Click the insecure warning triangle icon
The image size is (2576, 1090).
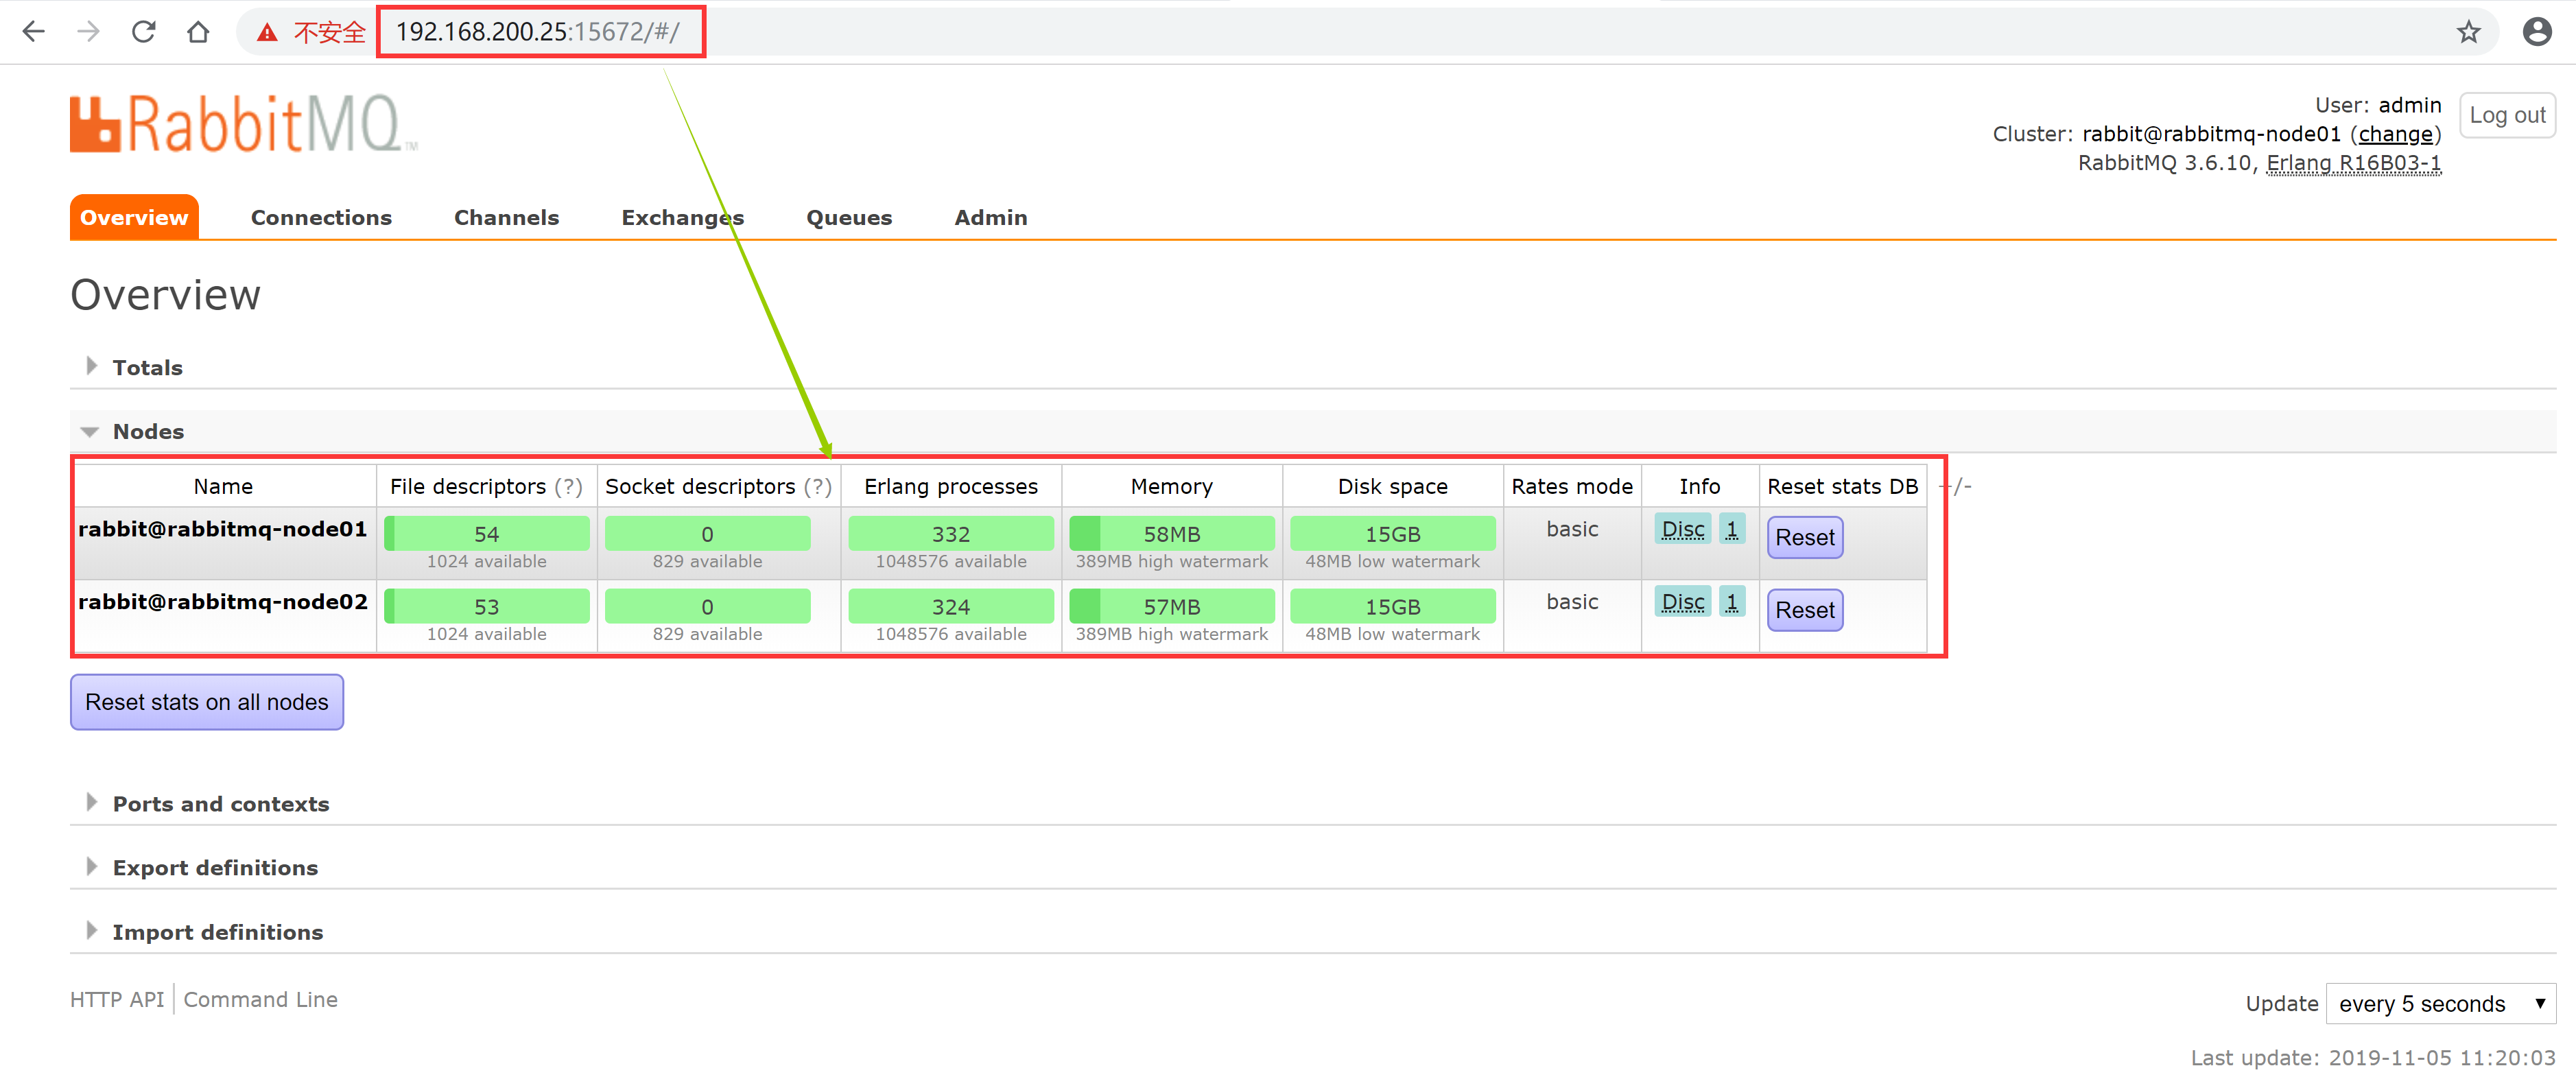coord(266,33)
